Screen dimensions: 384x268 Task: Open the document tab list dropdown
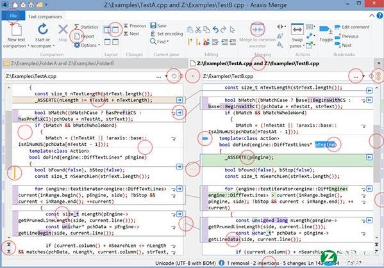379,63
